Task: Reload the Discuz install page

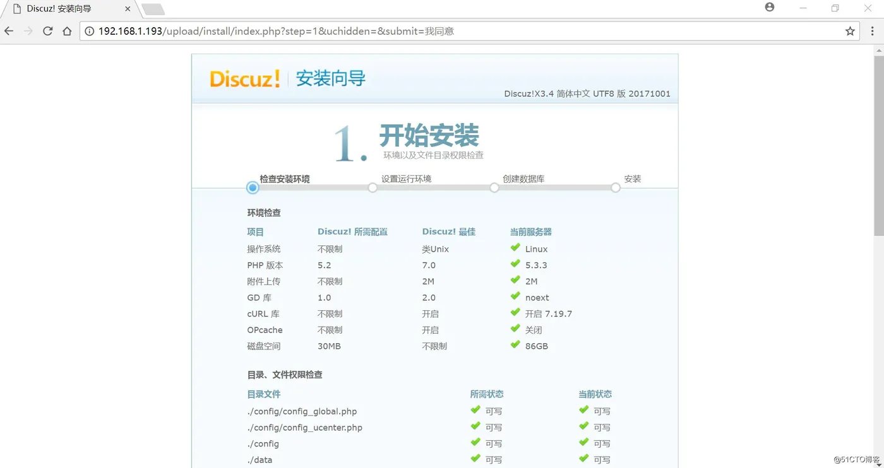Action: tap(48, 31)
